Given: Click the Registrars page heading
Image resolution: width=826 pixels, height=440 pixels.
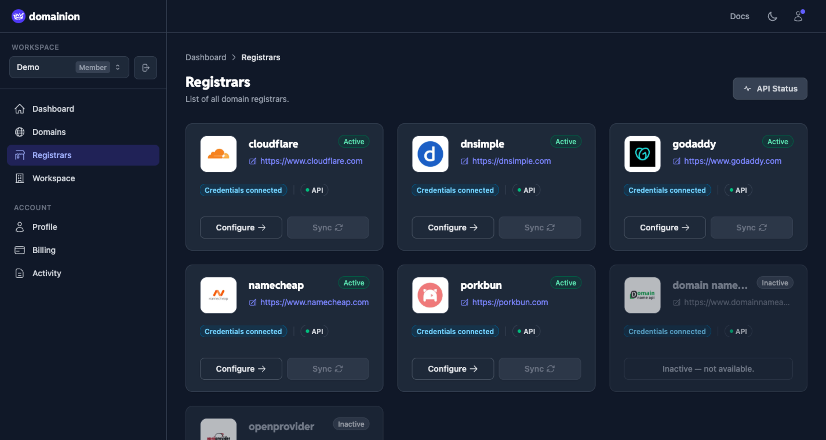Looking at the screenshot, I should [x=218, y=82].
